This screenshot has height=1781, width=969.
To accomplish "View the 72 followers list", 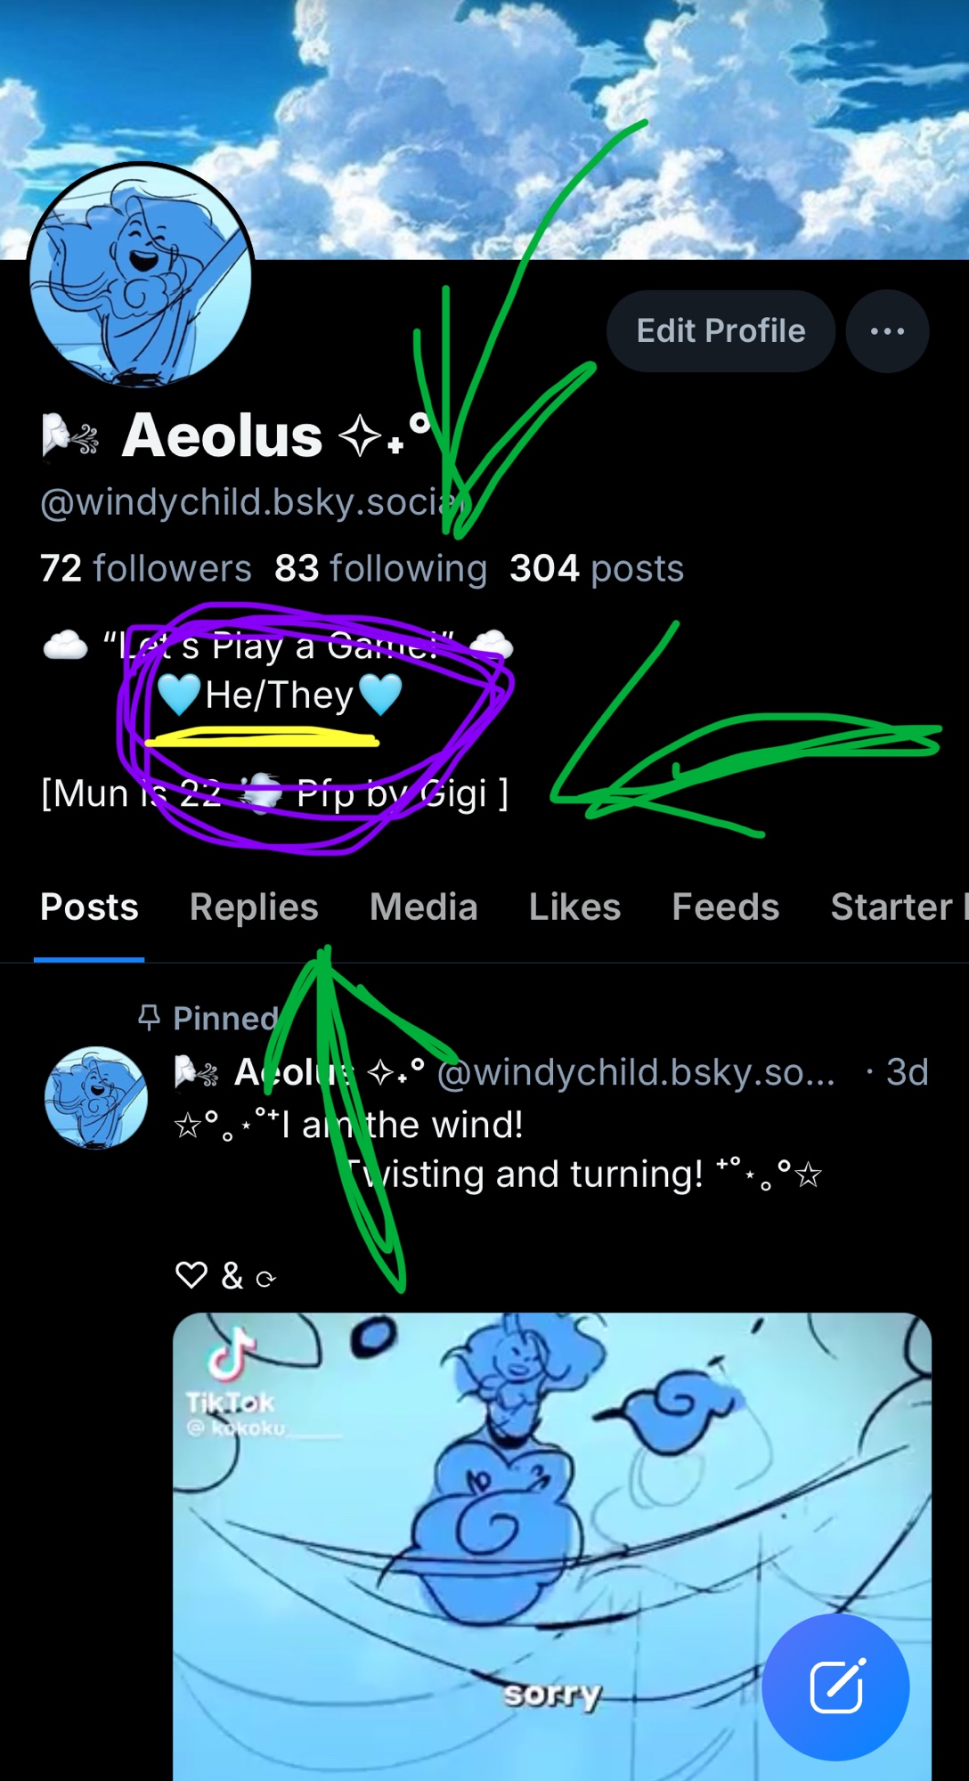I will 146,568.
